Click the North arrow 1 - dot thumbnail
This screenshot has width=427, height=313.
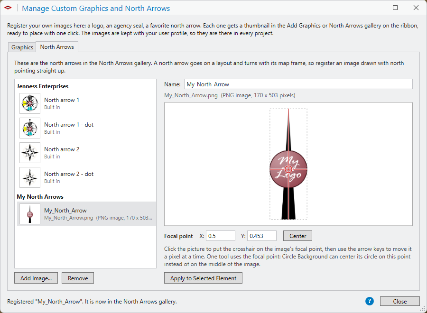[30, 128]
